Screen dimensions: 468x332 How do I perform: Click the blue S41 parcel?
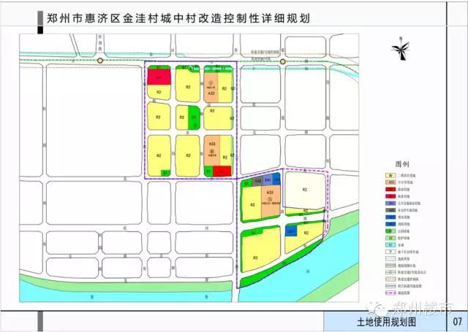tap(268, 179)
